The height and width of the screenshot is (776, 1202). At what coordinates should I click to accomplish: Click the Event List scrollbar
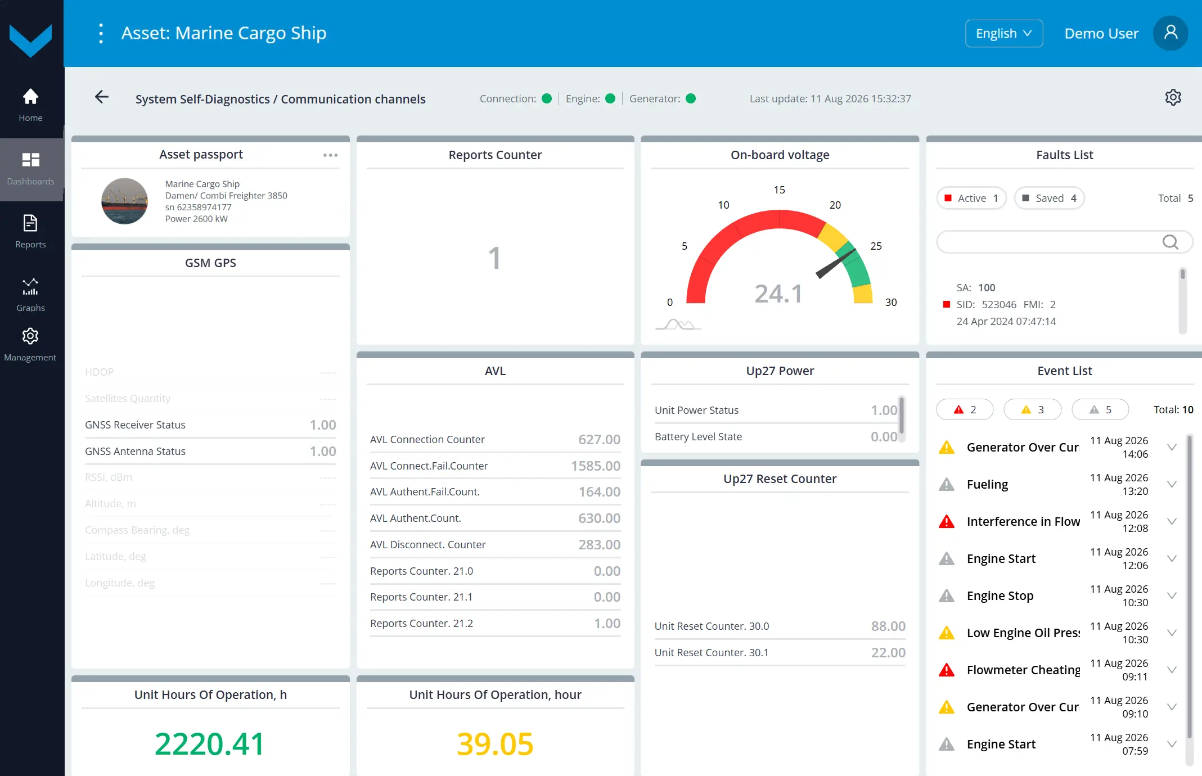point(1189,599)
